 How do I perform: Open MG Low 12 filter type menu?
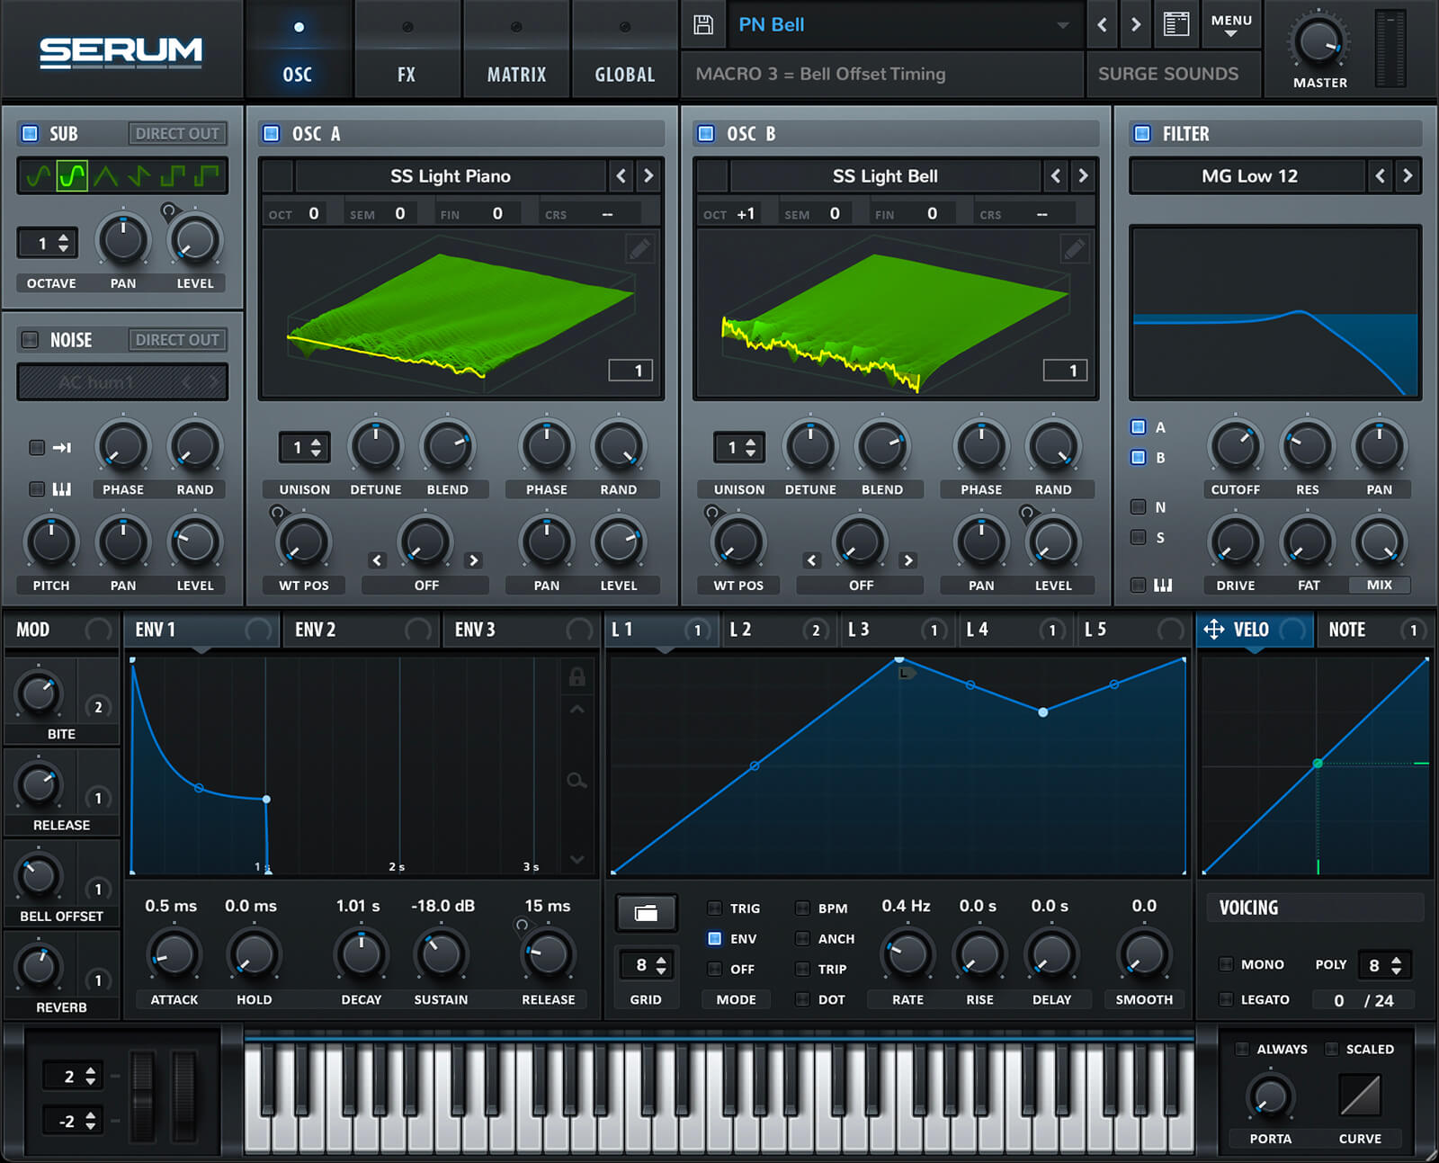(x=1248, y=176)
